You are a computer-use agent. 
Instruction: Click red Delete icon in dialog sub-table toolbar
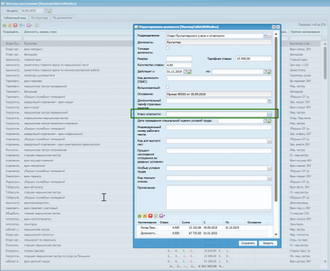[x=150, y=215]
